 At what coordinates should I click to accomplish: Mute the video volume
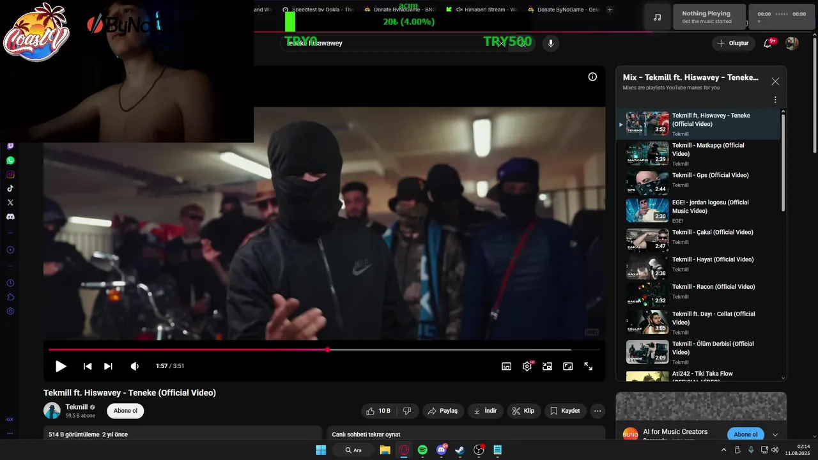[135, 366]
